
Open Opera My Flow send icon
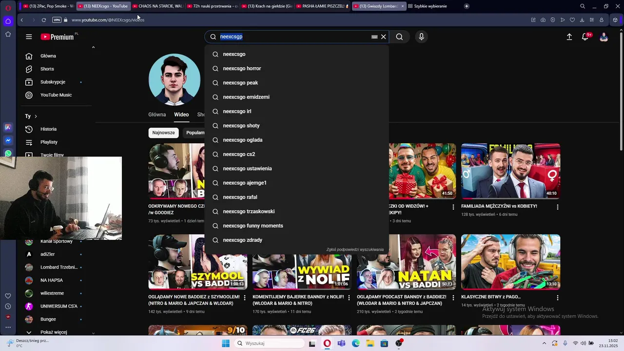(563, 20)
